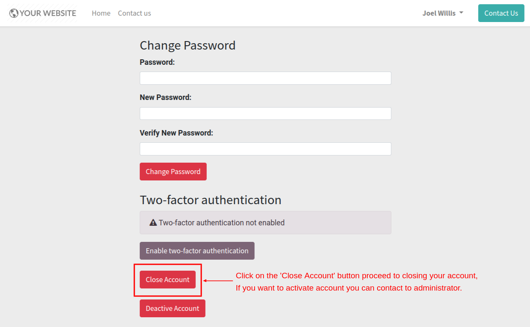Open the Home menu item

point(101,13)
